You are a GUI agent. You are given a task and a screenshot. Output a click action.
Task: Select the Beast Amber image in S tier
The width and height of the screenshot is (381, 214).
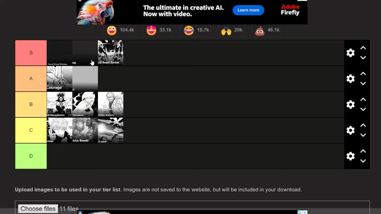click(x=111, y=53)
